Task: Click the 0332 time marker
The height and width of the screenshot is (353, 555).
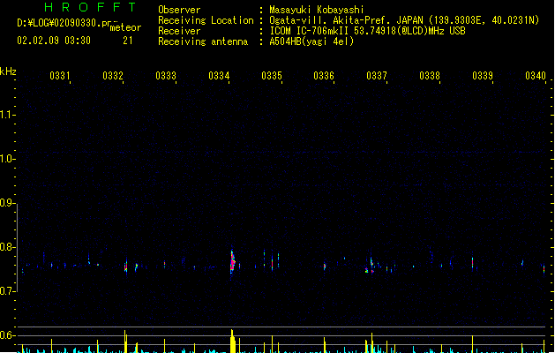Action: 113,75
